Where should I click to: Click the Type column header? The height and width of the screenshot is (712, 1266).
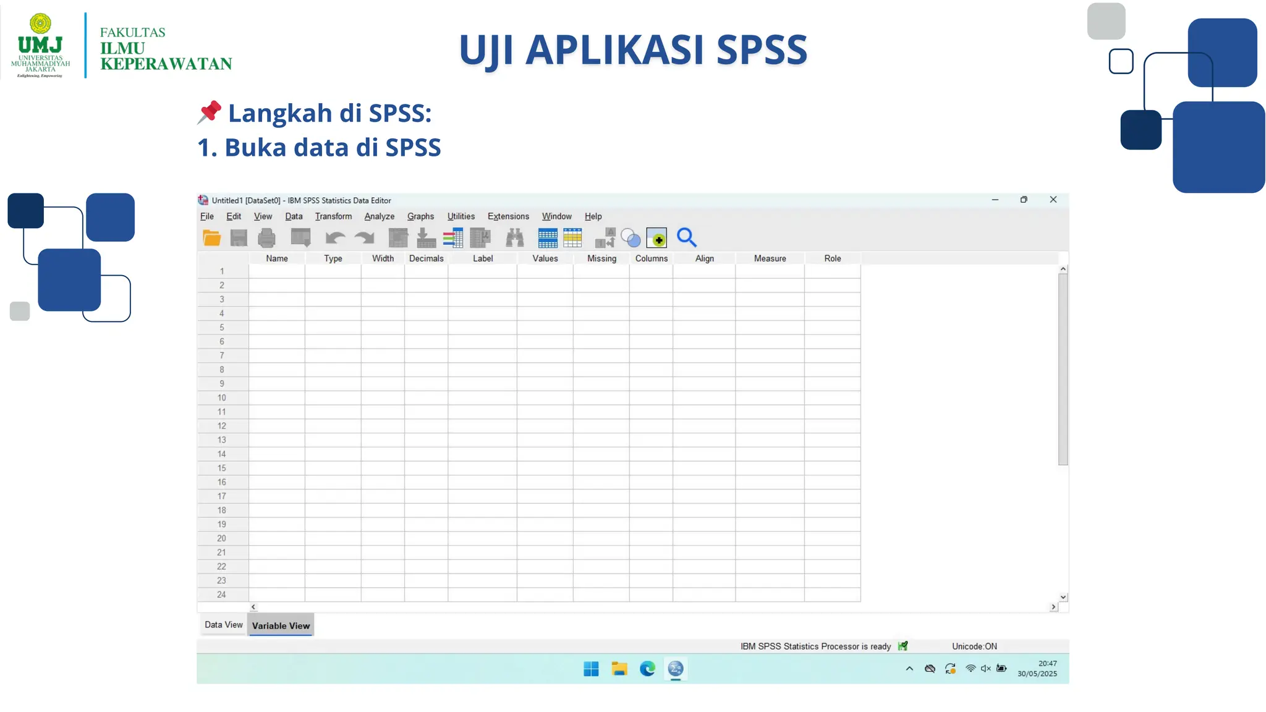(333, 258)
